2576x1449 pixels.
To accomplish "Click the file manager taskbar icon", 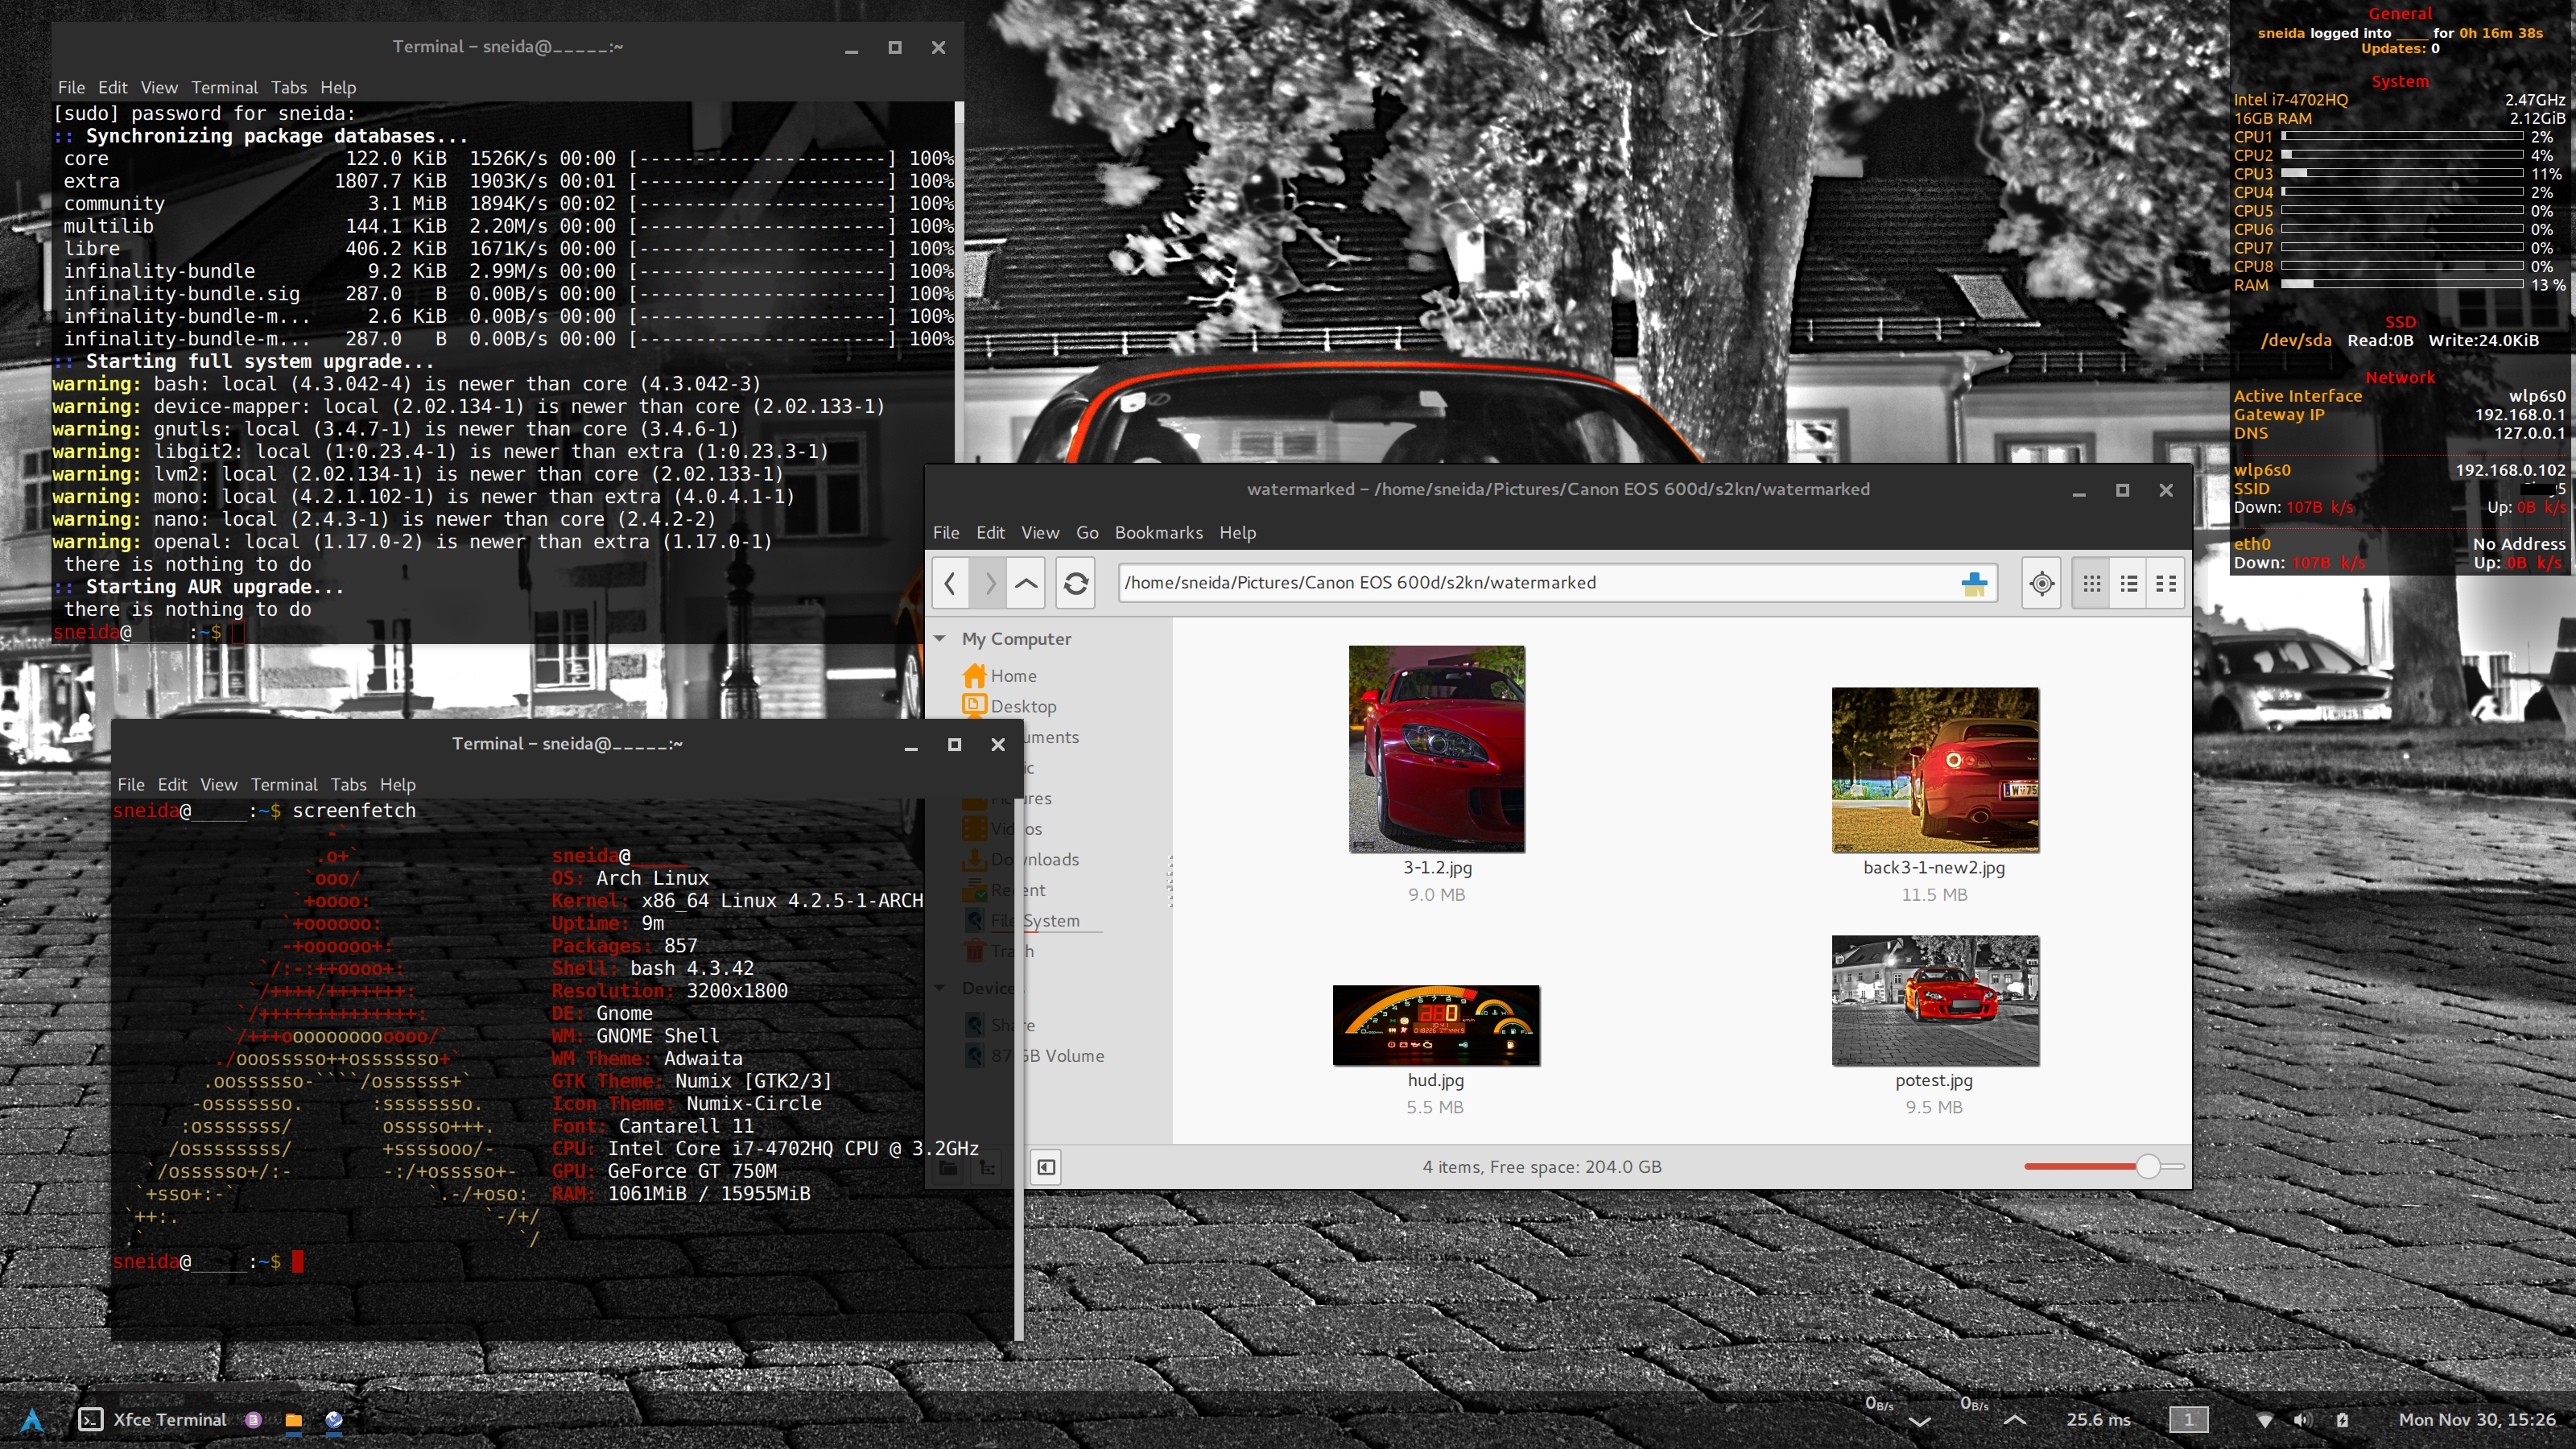I will (293, 1420).
